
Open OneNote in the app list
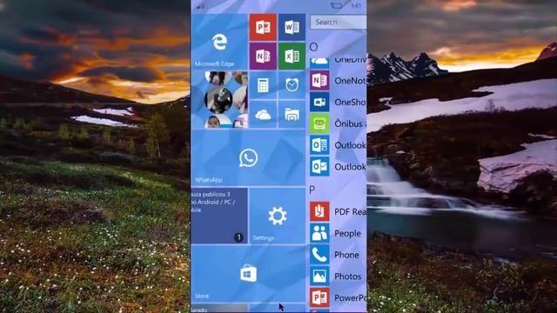point(338,81)
